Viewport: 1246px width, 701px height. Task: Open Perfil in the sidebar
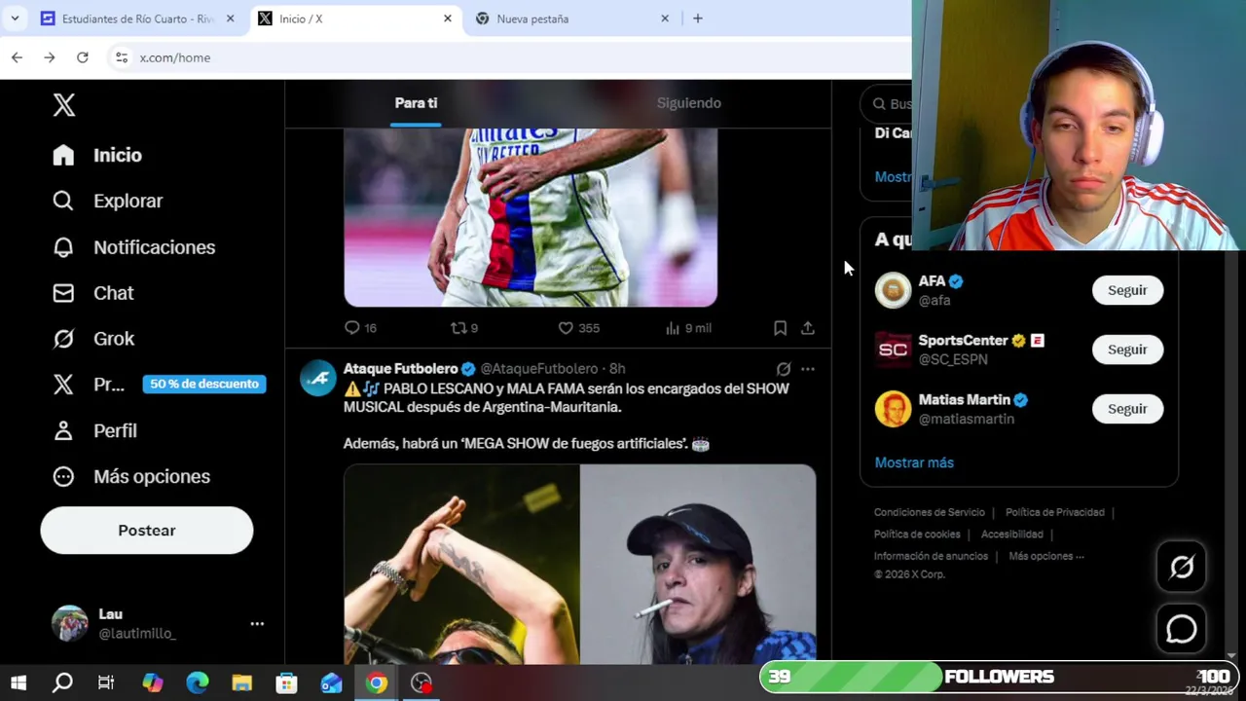(x=95, y=430)
